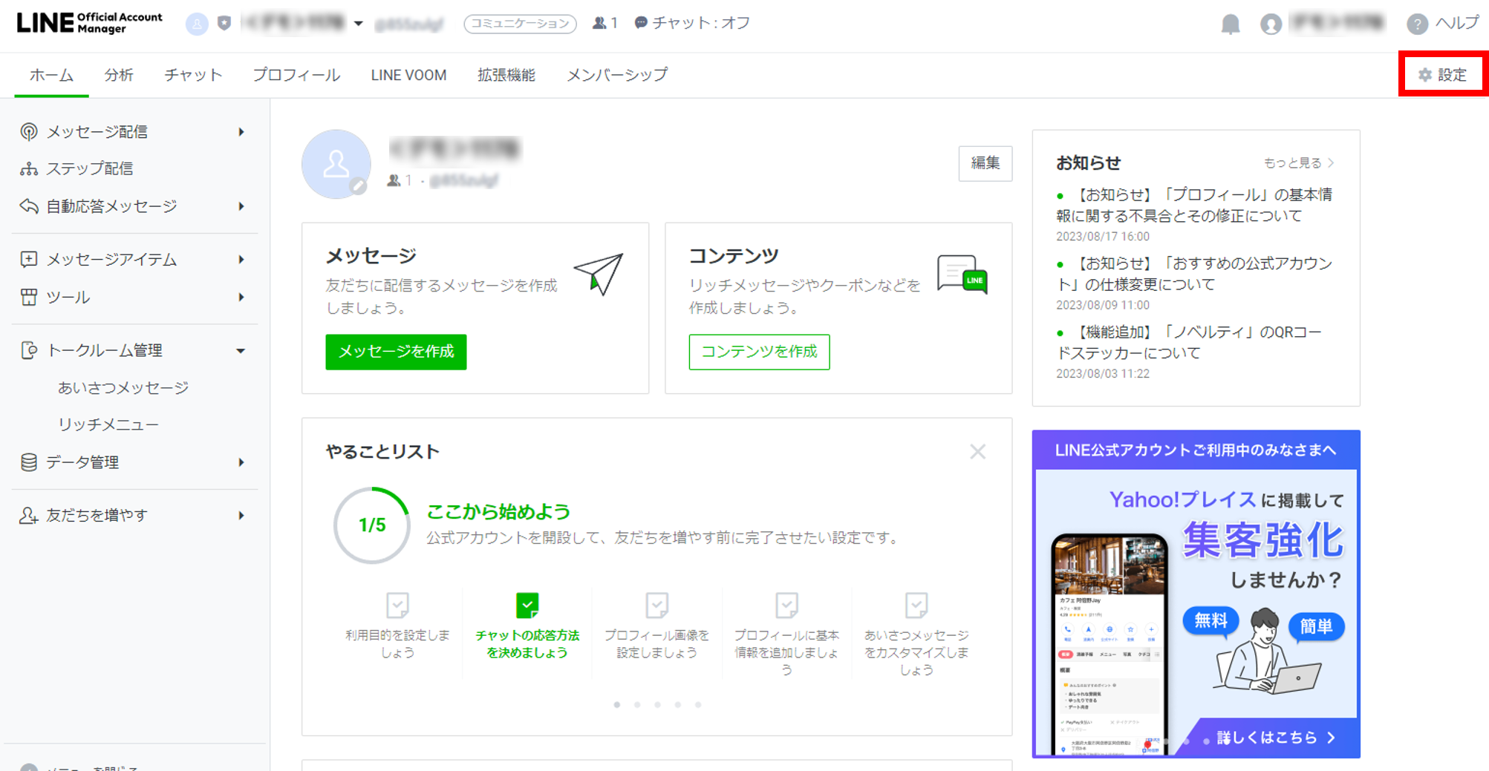1489x771 pixels.
Task: Click チャット：オフ status text
Action: point(701,23)
